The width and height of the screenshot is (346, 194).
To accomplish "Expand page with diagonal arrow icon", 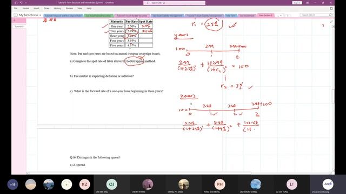I will [x=331, y=22].
